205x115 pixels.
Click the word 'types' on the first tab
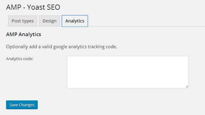[x=28, y=21]
